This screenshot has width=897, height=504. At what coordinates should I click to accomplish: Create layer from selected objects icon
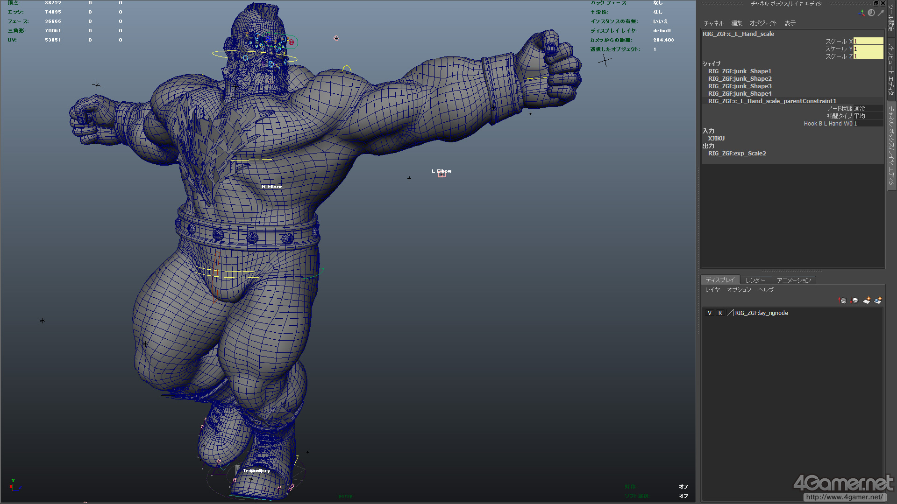pyautogui.click(x=878, y=301)
